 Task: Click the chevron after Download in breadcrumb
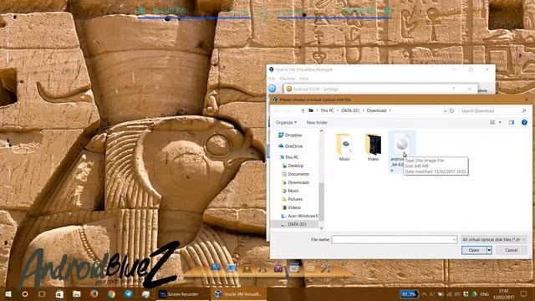point(390,110)
